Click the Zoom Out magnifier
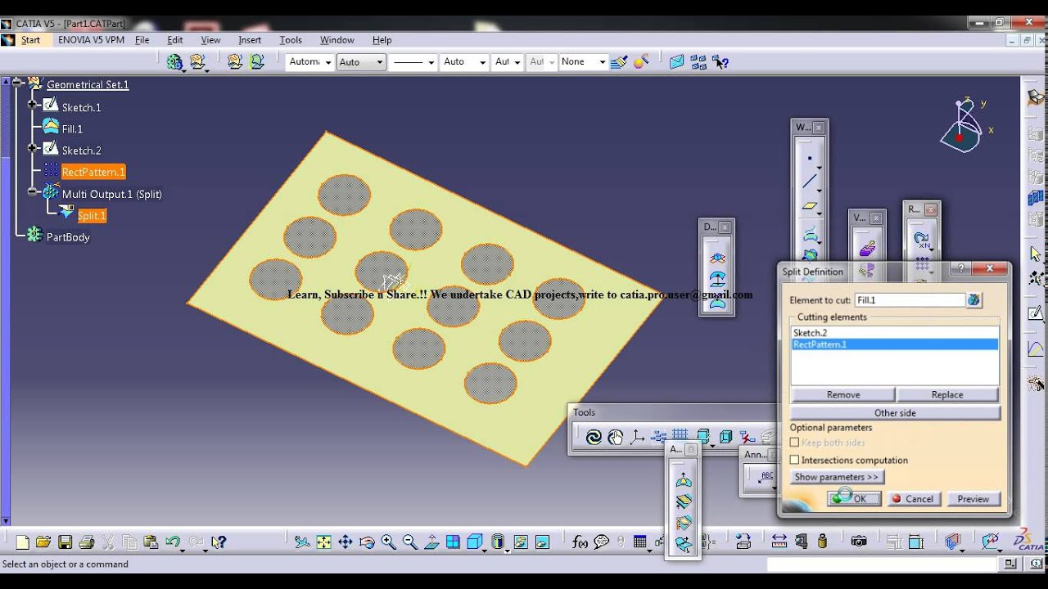This screenshot has width=1048, height=589. point(409,542)
